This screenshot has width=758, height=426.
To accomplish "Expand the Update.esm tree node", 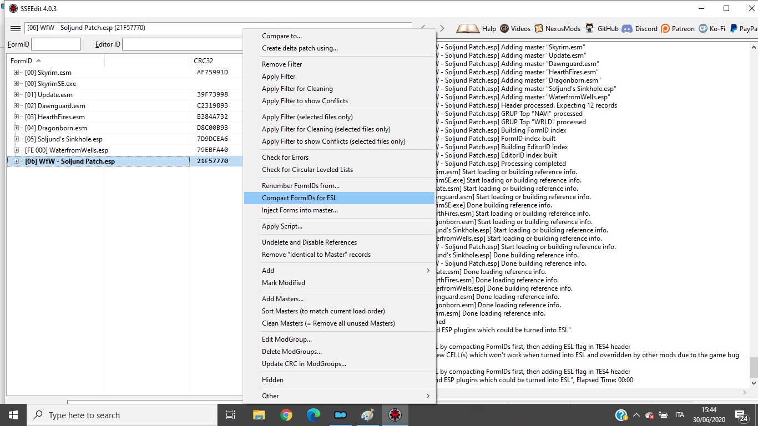I will (x=17, y=95).
